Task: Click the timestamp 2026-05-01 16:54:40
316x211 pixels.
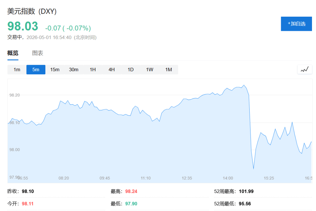Action: 49,38
